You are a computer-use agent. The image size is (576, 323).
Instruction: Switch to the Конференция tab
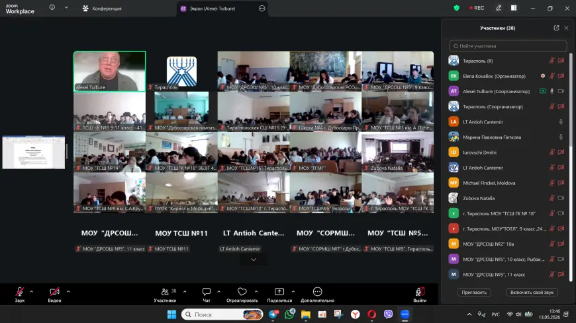click(x=102, y=9)
